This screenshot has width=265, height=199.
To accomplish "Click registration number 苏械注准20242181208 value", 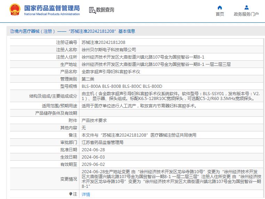I will pos(103,43).
